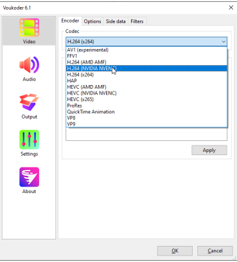Switch to the Side data tab
This screenshot has height=262, width=237.
pos(116,21)
